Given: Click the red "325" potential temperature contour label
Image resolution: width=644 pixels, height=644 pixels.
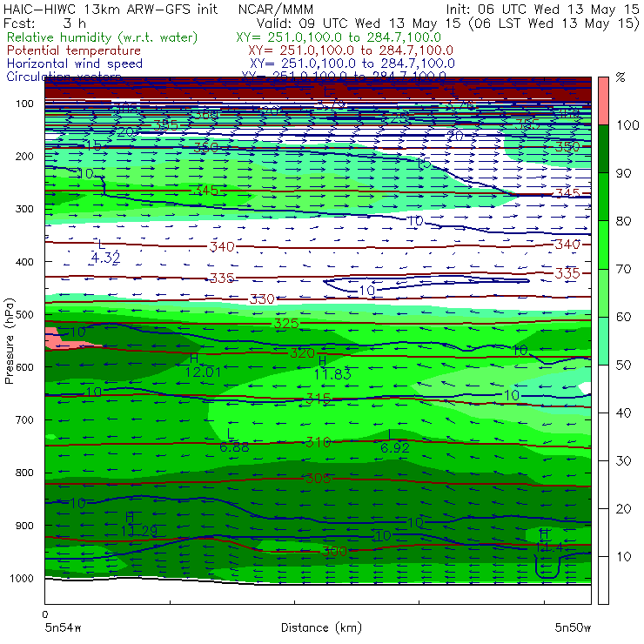Looking at the screenshot, I should coord(285,323).
